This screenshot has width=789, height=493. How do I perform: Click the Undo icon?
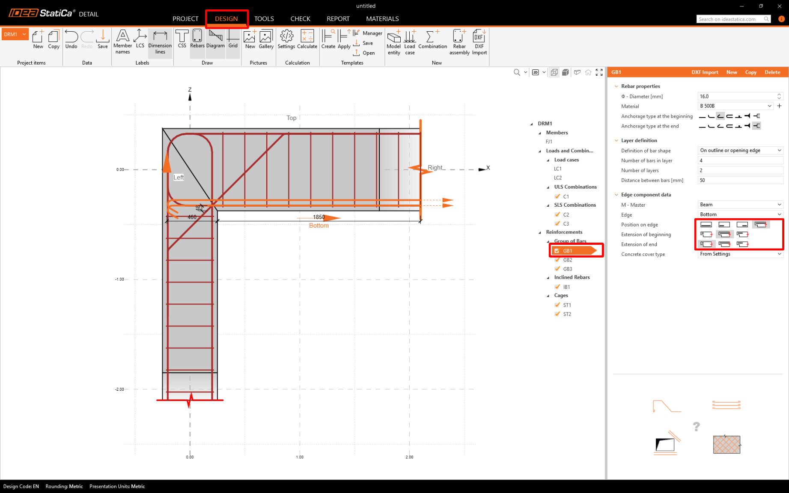[x=71, y=39]
